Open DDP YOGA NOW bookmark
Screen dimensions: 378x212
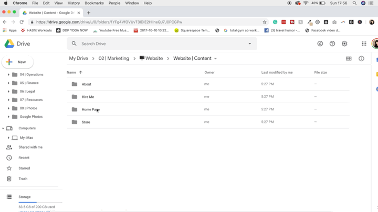(72, 30)
